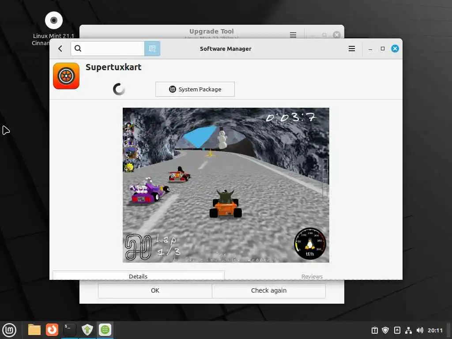452x339 pixels.
Task: Switch to Upgrade Tool shield taskbar item
Action: [87, 330]
